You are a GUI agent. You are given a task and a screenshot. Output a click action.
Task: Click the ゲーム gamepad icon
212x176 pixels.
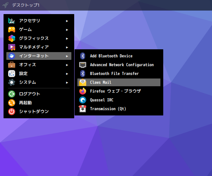[x=12, y=30]
